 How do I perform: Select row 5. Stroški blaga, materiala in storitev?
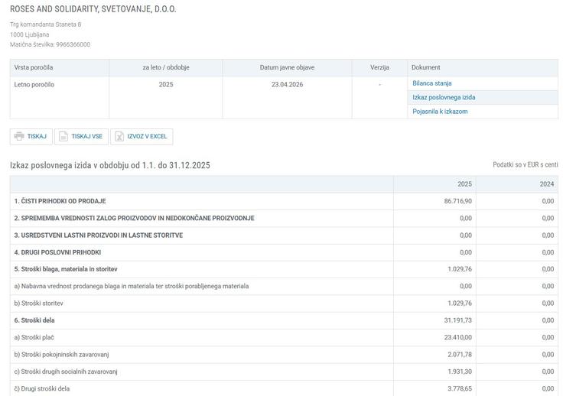(x=284, y=269)
